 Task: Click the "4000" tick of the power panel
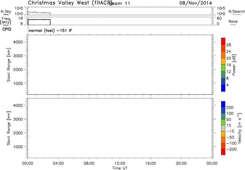point(18,42)
